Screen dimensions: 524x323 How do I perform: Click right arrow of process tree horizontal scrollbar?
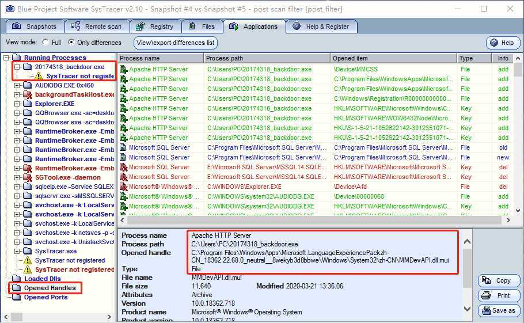pyautogui.click(x=109, y=317)
